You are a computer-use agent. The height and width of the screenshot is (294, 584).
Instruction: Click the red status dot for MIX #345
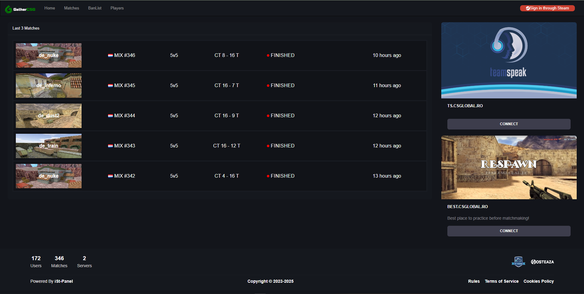268,86
